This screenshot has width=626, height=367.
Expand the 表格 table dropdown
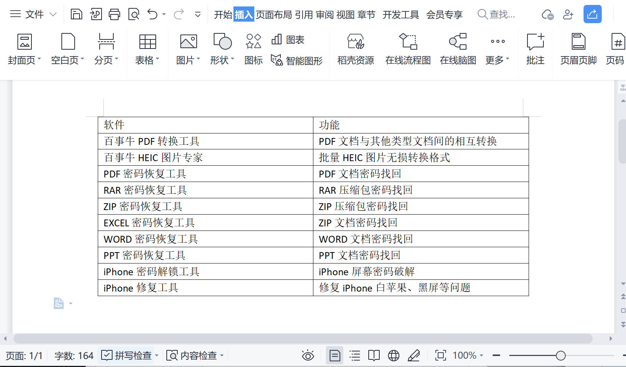coord(147,60)
